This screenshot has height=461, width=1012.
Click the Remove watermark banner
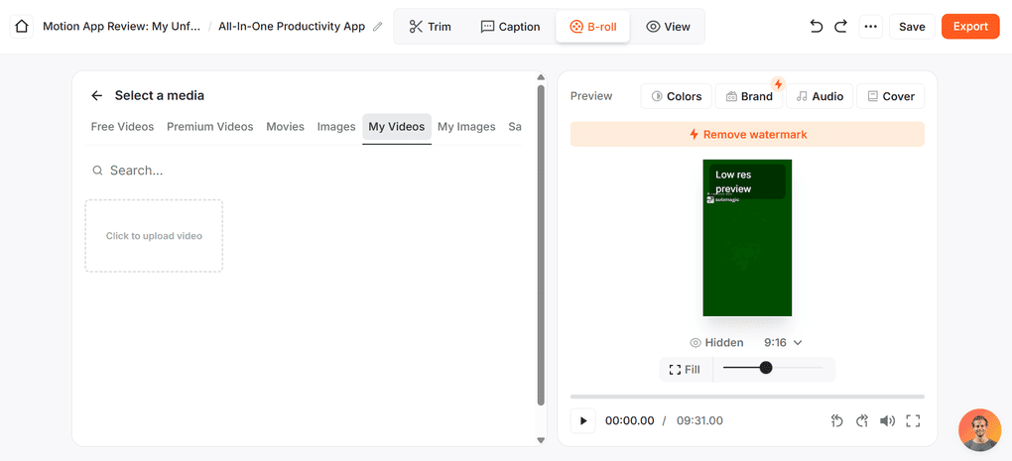point(747,134)
